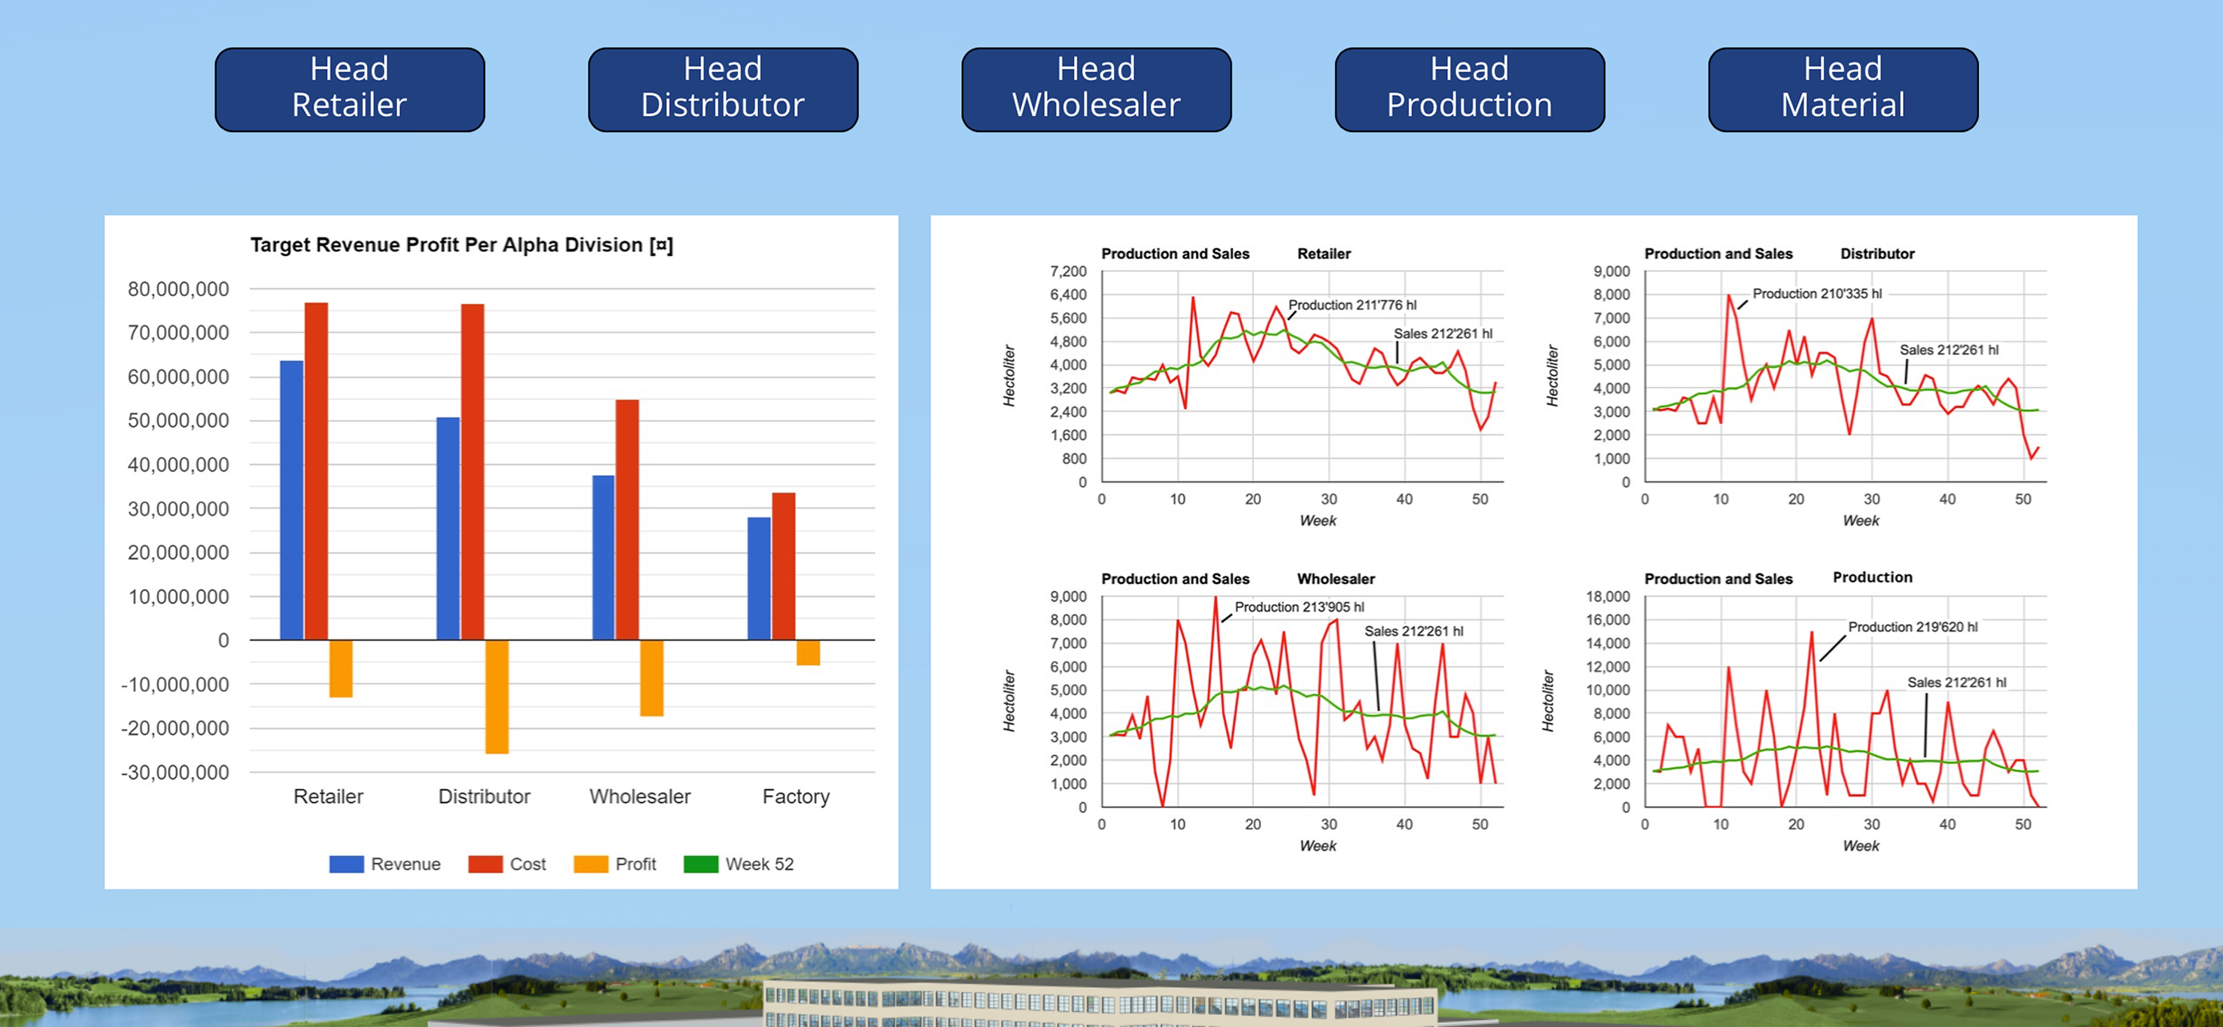Screen dimensions: 2223x1027
Task: Select the Retailer orange profit bar
Action: (341, 669)
